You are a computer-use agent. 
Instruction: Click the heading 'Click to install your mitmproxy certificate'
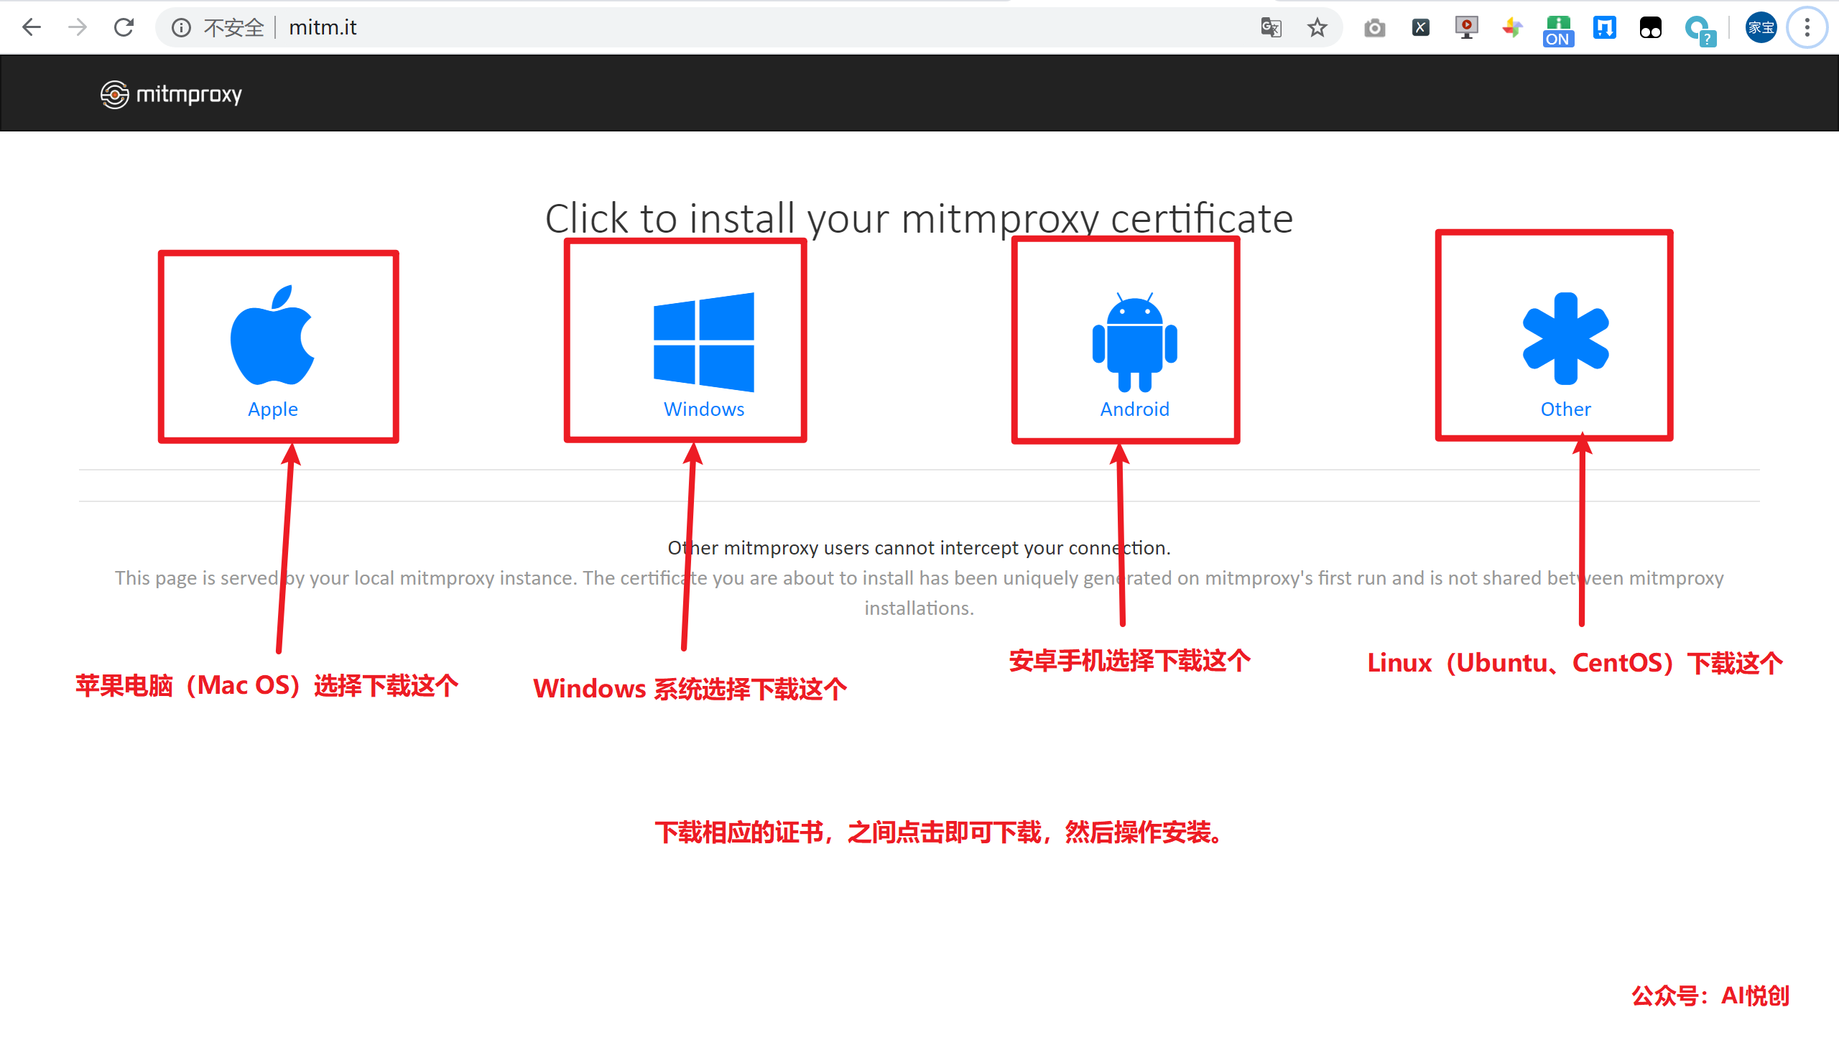919,218
